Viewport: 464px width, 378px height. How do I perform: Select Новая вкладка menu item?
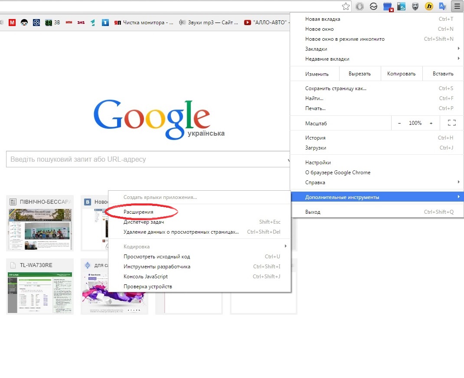coord(377,19)
